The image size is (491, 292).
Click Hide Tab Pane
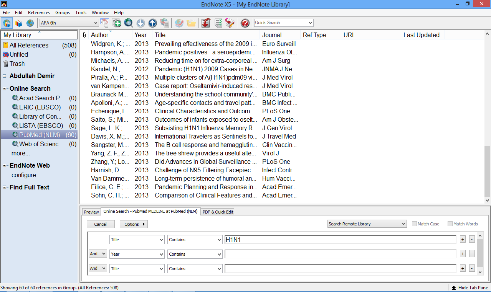(470, 288)
